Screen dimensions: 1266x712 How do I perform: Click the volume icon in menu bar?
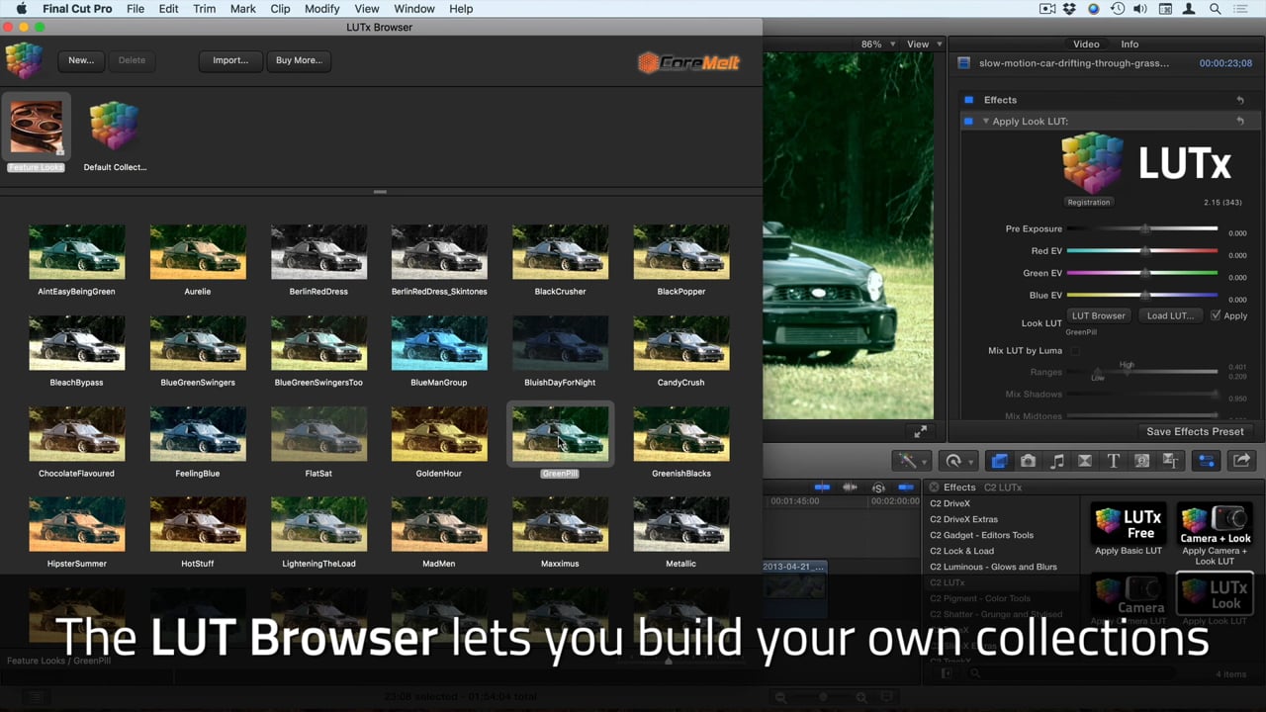[x=1142, y=9]
